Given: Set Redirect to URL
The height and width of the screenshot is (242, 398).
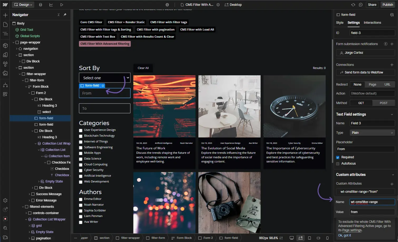Looking at the screenshot, I should [x=387, y=85].
